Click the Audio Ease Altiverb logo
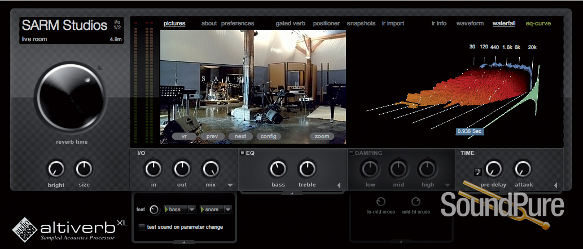Viewport: 583px width, 249px height. [69, 229]
